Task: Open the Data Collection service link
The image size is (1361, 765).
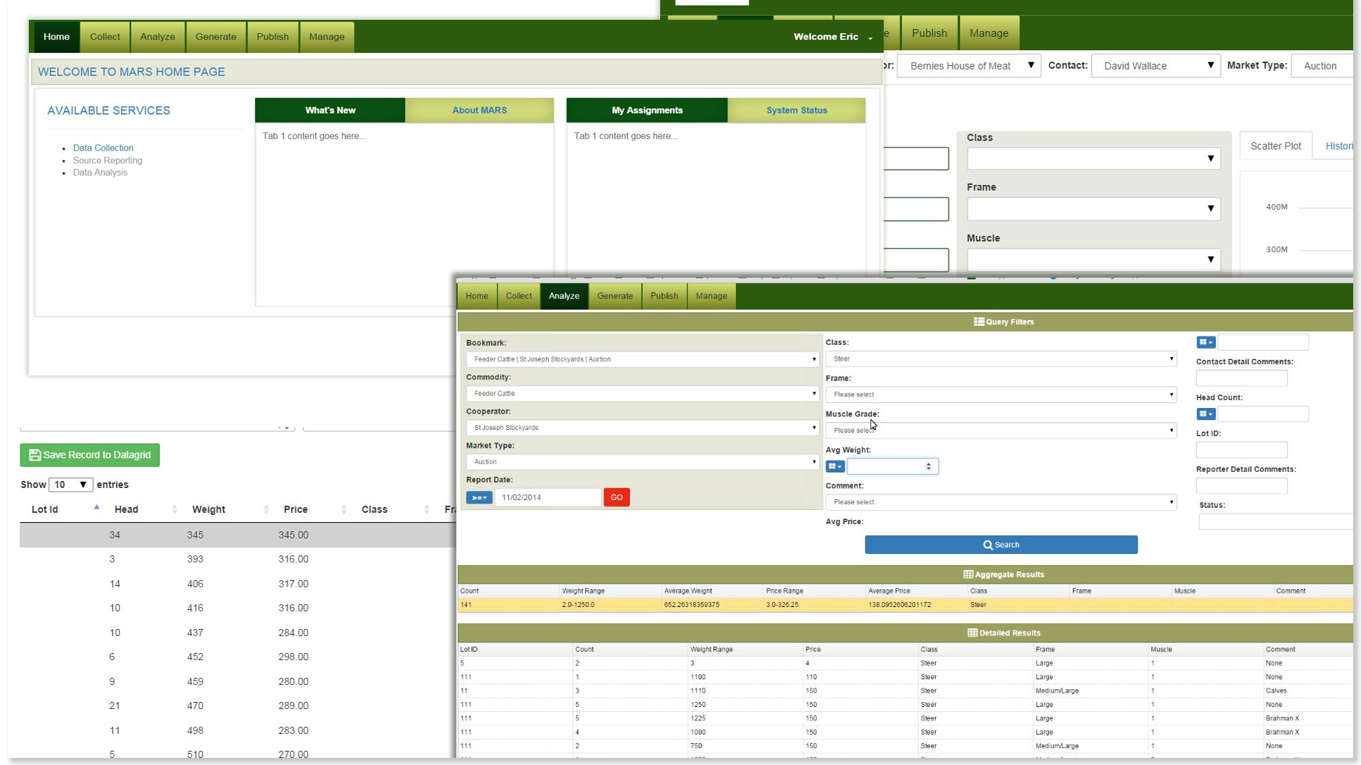Action: click(x=103, y=148)
